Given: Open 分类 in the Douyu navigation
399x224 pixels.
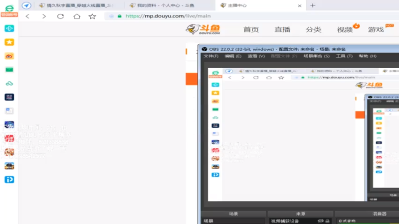Looking at the screenshot, I should click(313, 29).
